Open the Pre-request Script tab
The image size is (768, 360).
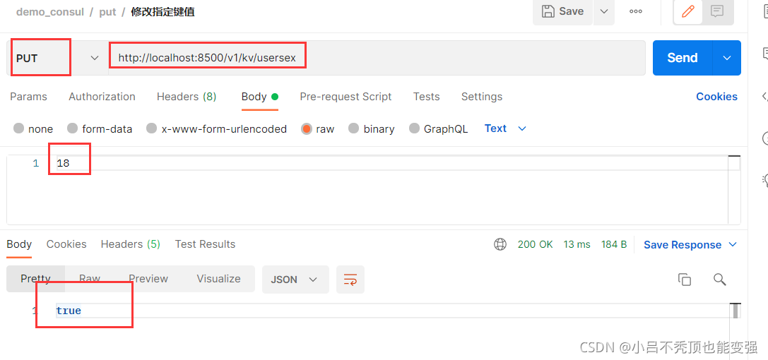(x=345, y=97)
